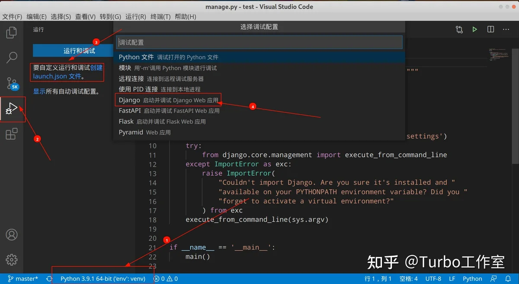Image resolution: width=519 pixels, height=284 pixels.
Task: Change indentation via 空格: 4
Action: tap(408, 279)
